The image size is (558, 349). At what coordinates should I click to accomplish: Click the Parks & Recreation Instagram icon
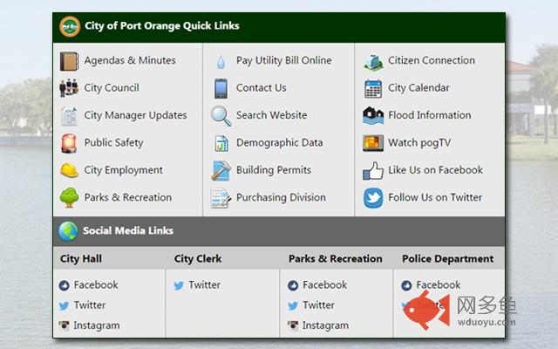[x=293, y=325]
